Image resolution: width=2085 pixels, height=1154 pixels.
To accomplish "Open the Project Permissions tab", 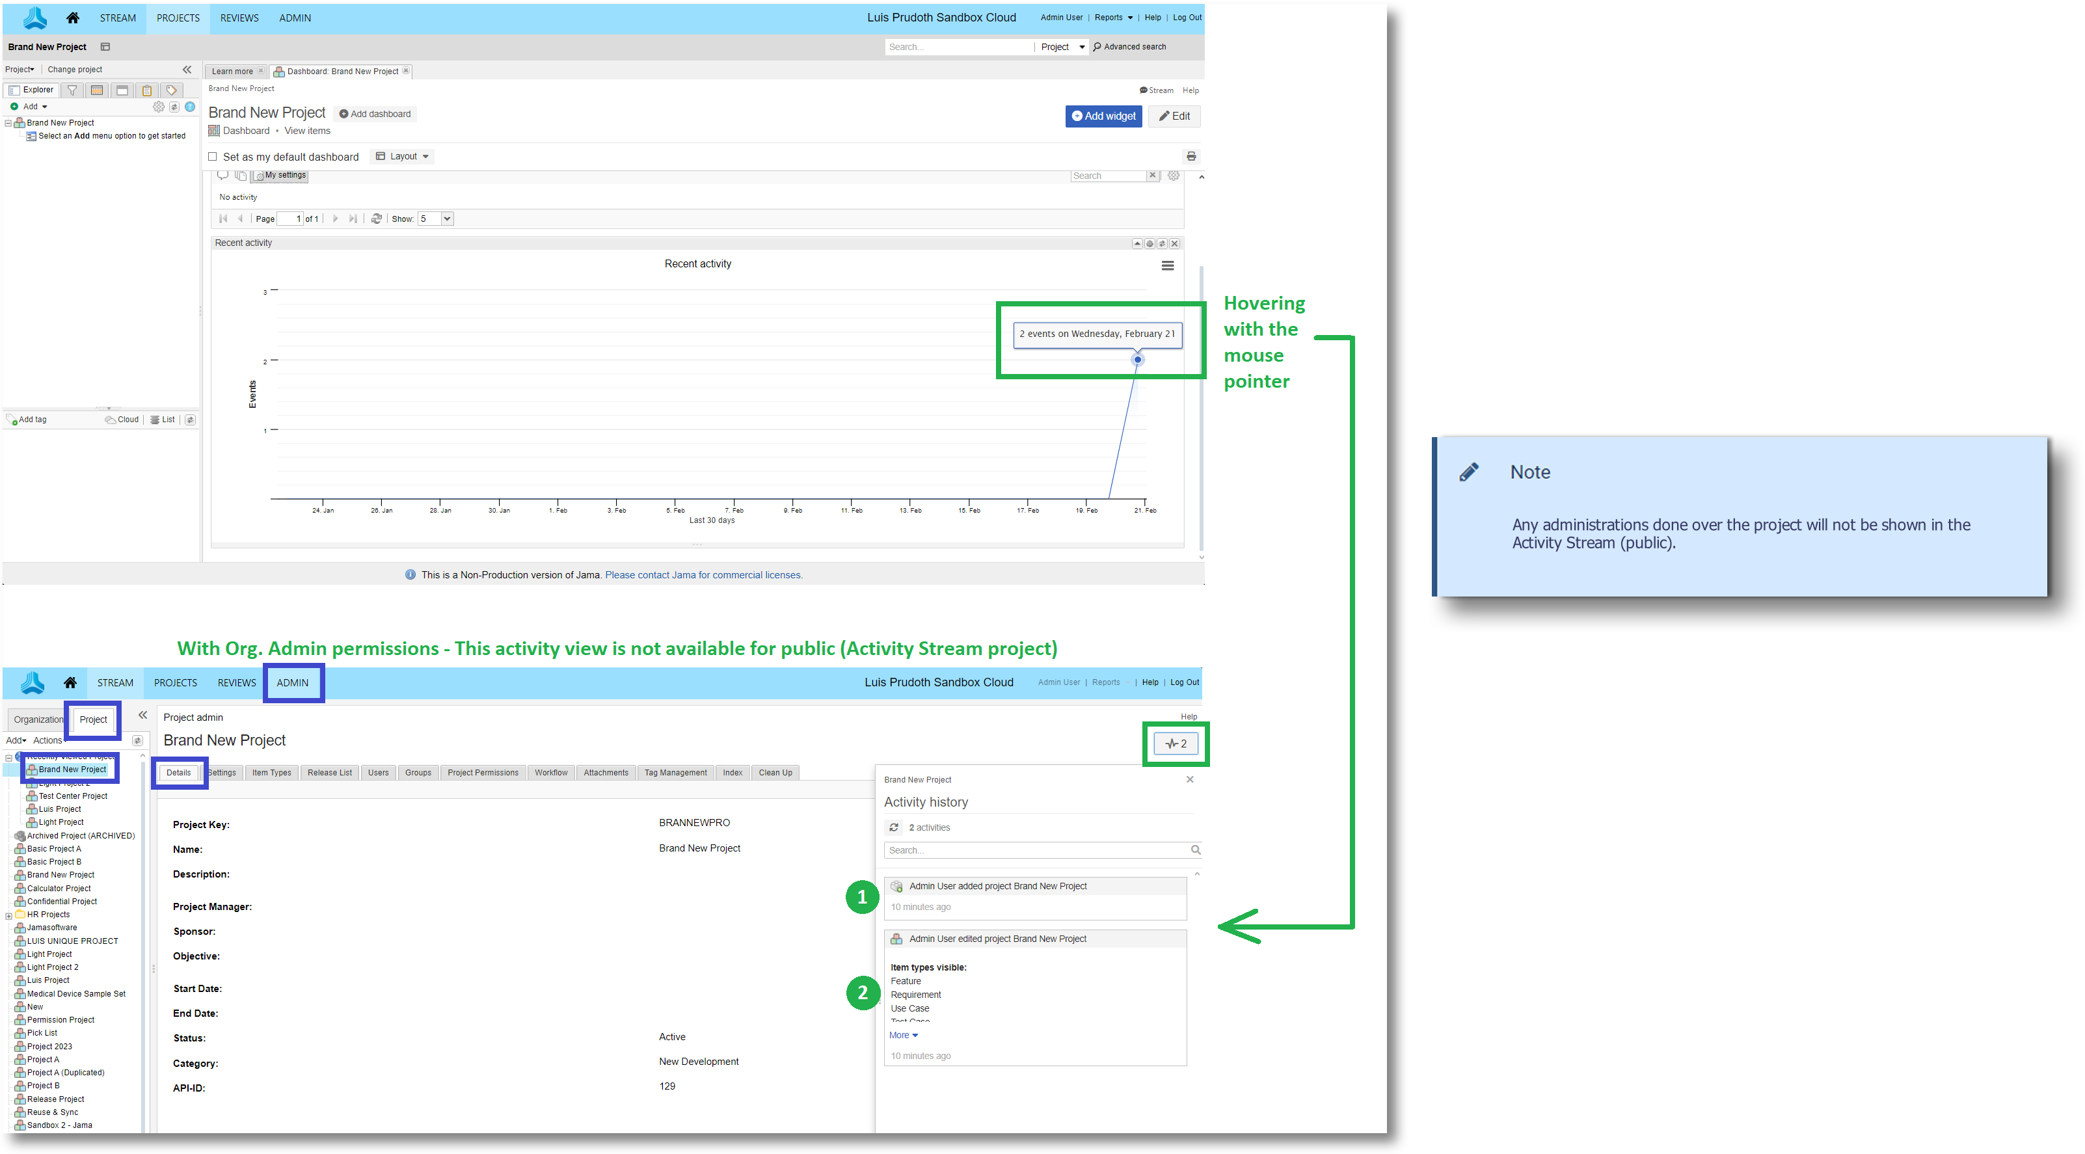I will (x=483, y=773).
